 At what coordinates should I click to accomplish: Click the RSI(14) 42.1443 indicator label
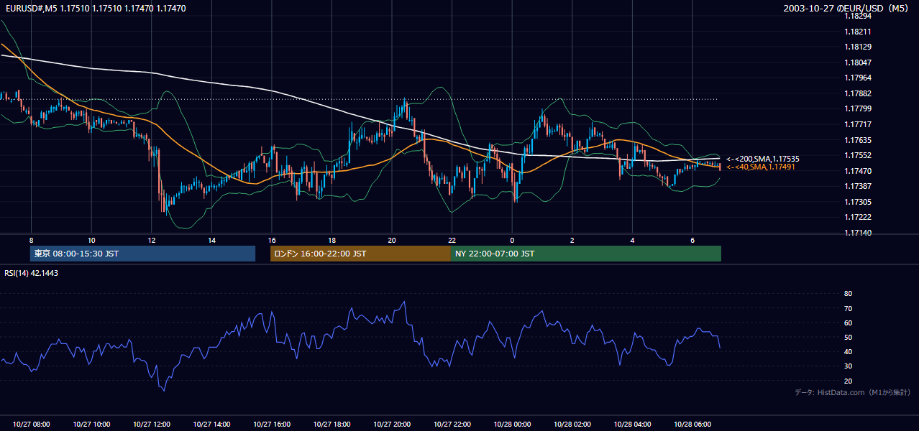coord(32,273)
